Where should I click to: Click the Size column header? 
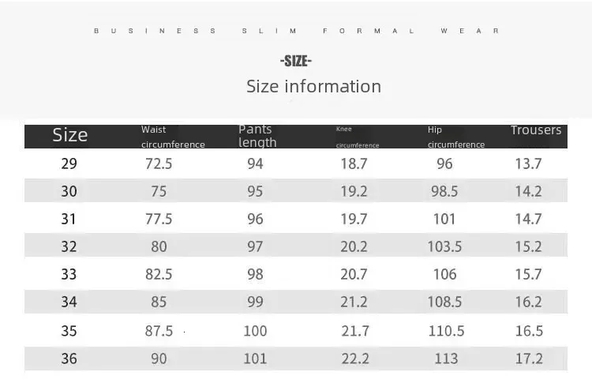coord(69,135)
